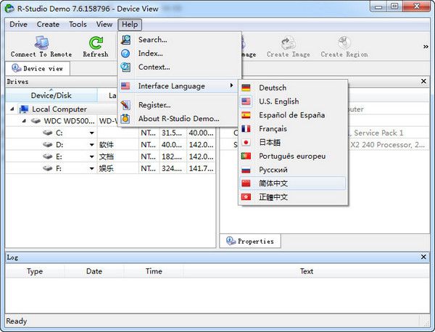
Task: Open the dropdown arrow beside drive C:
Action: [x=92, y=133]
